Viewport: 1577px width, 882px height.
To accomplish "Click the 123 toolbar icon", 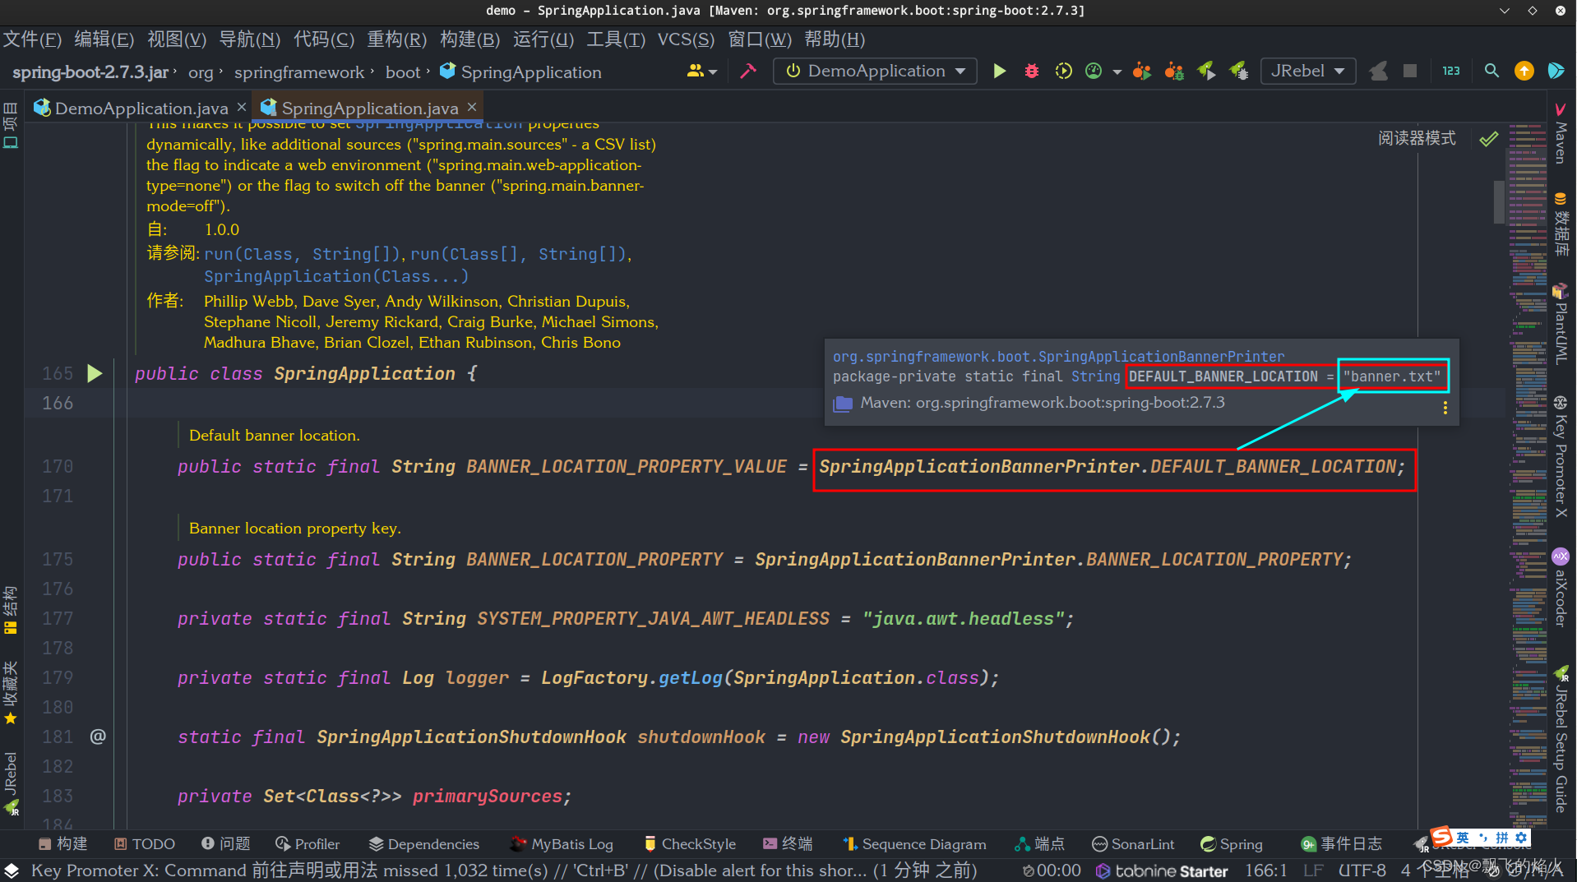I will tap(1451, 72).
